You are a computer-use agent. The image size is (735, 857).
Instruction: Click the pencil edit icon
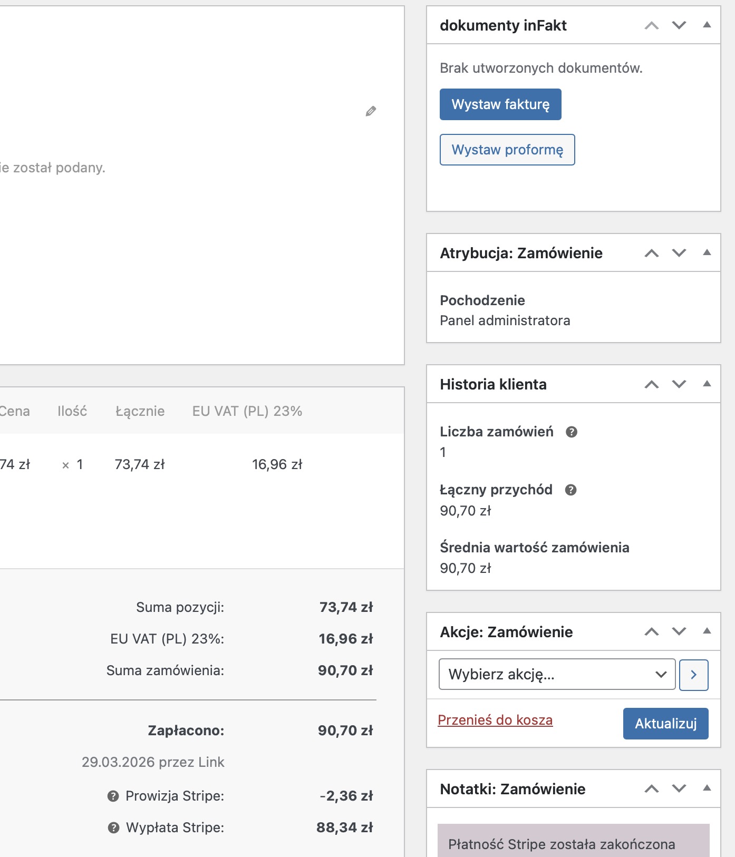coord(371,111)
